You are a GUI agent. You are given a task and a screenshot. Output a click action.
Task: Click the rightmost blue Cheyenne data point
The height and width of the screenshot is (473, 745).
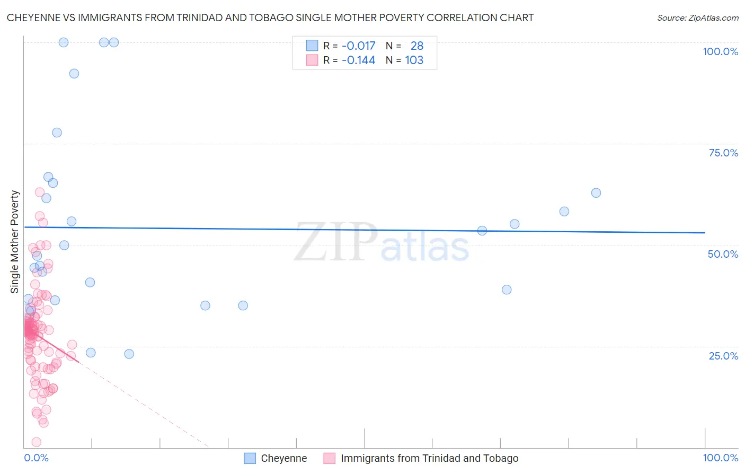coord(596,193)
